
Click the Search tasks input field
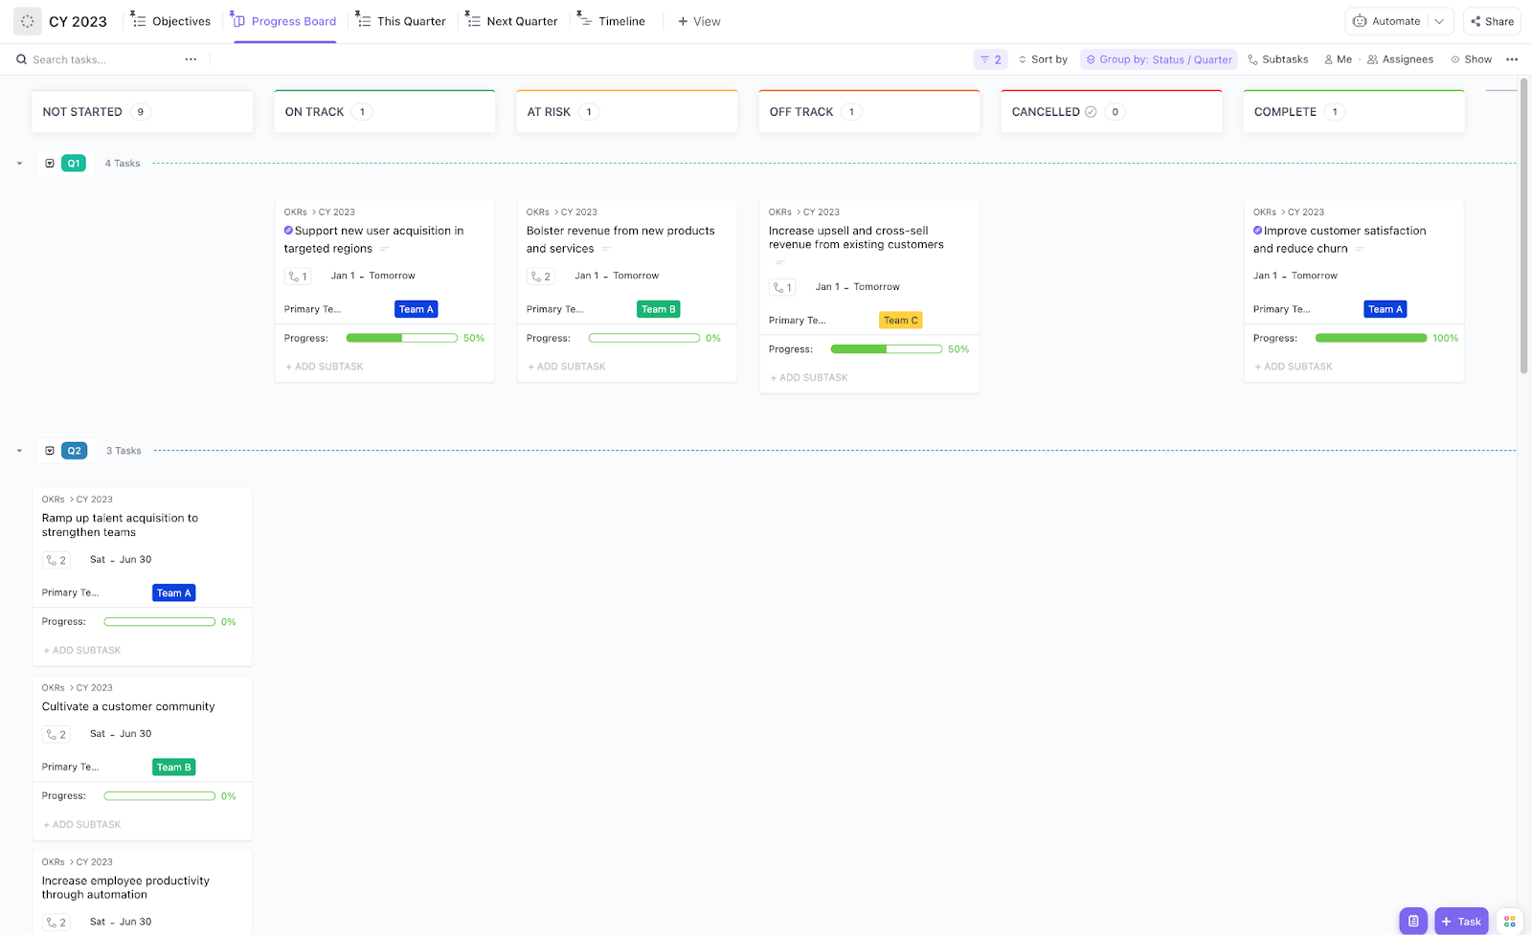point(101,59)
